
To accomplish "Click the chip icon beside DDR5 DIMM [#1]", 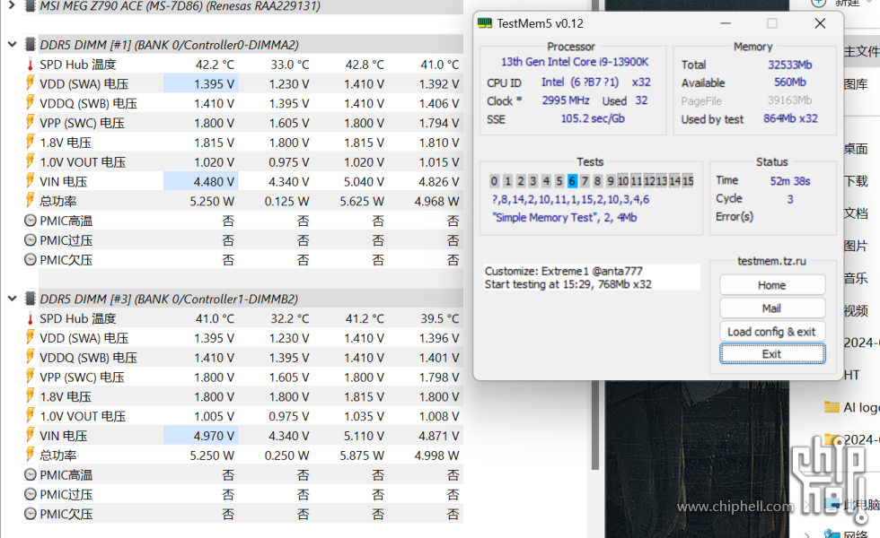I will click(31, 44).
